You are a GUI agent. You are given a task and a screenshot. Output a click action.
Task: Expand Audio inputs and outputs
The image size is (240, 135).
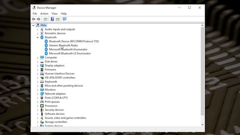(x=37, y=29)
